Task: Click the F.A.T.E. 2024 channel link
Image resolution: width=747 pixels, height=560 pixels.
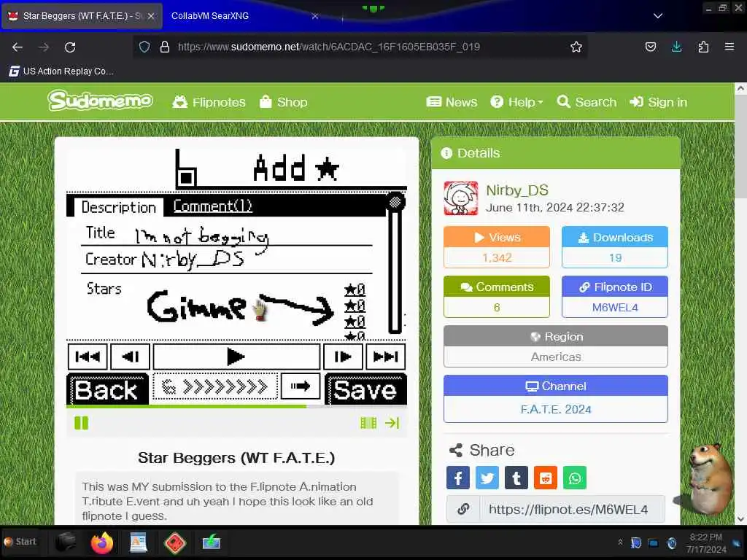Action: (x=555, y=409)
